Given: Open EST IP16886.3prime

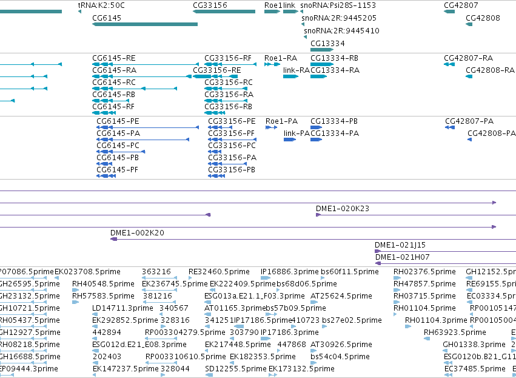Looking at the screenshot, I should pos(266,278).
